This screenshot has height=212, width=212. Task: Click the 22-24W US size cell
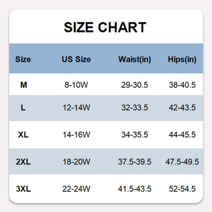(x=76, y=189)
